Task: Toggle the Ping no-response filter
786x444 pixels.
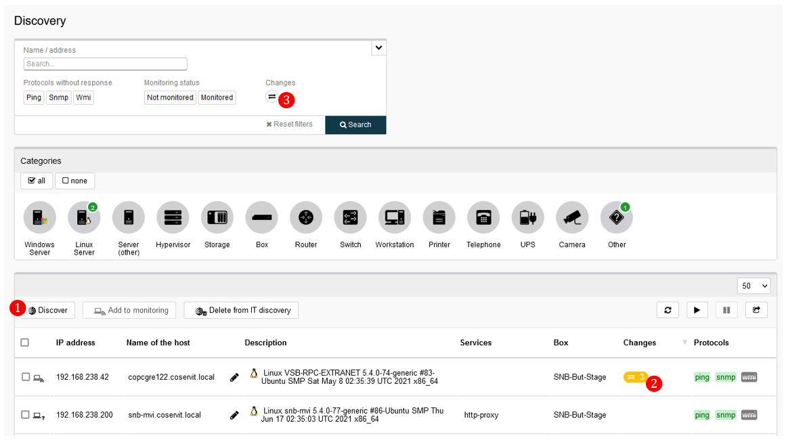Action: point(34,97)
